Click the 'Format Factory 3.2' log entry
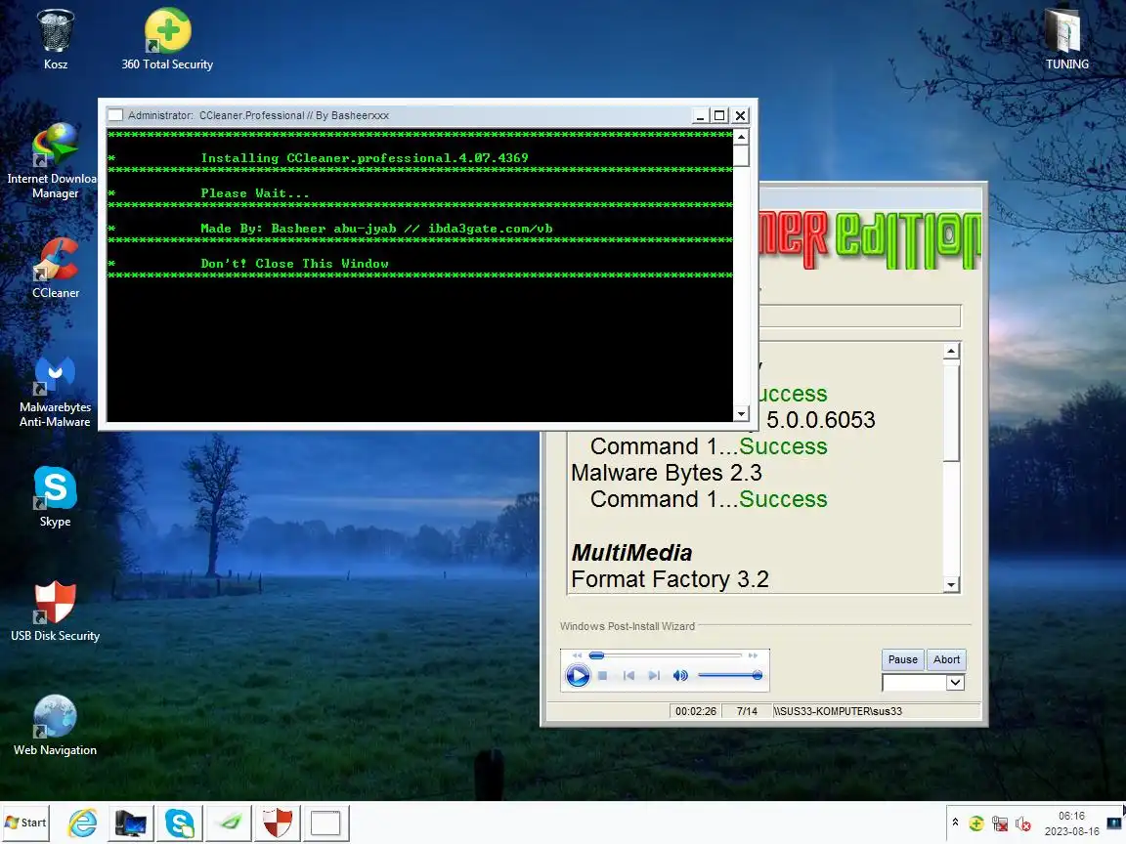 [x=670, y=579]
